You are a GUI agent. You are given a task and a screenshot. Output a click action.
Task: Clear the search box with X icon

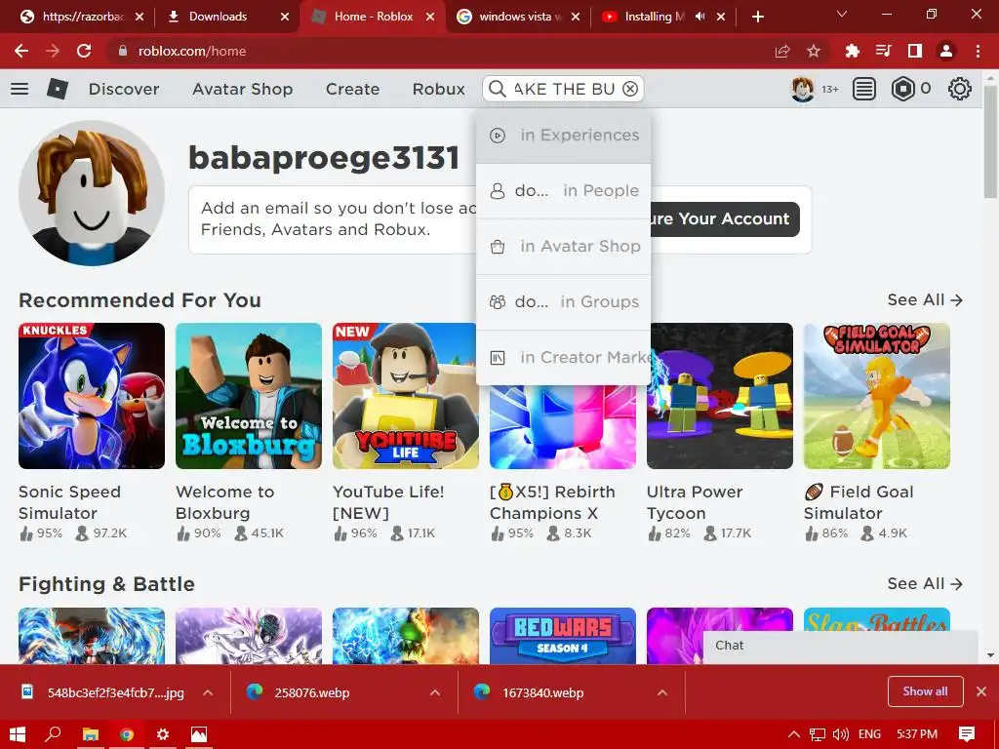tap(630, 89)
